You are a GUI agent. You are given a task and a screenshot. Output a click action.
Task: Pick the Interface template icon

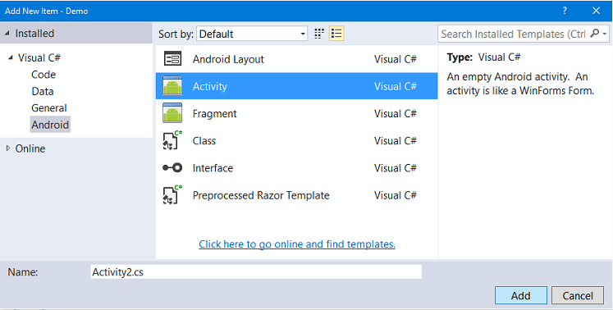point(172,167)
